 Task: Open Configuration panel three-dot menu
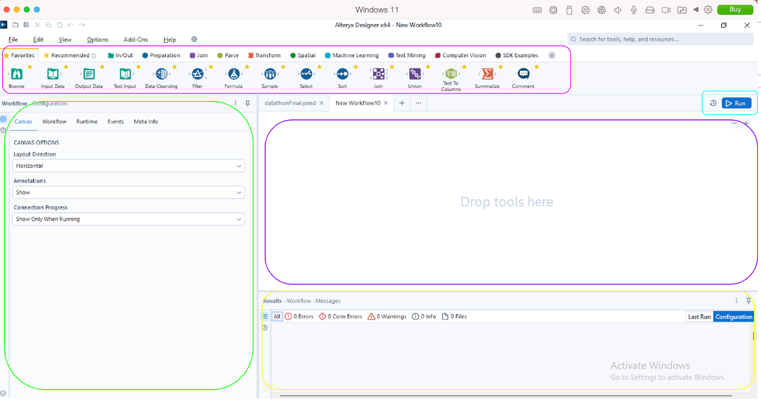click(x=235, y=103)
